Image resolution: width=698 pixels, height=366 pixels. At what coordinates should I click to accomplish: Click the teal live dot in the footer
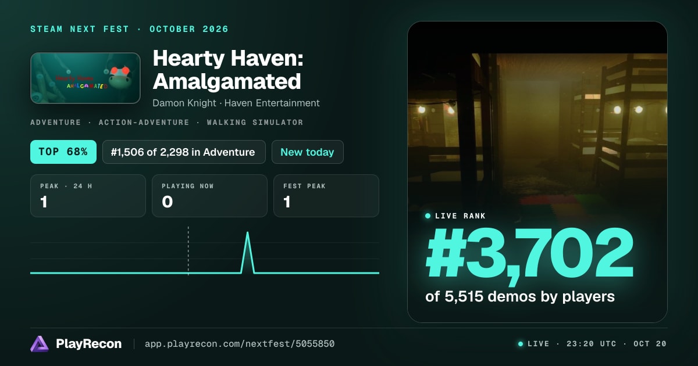[x=521, y=344]
